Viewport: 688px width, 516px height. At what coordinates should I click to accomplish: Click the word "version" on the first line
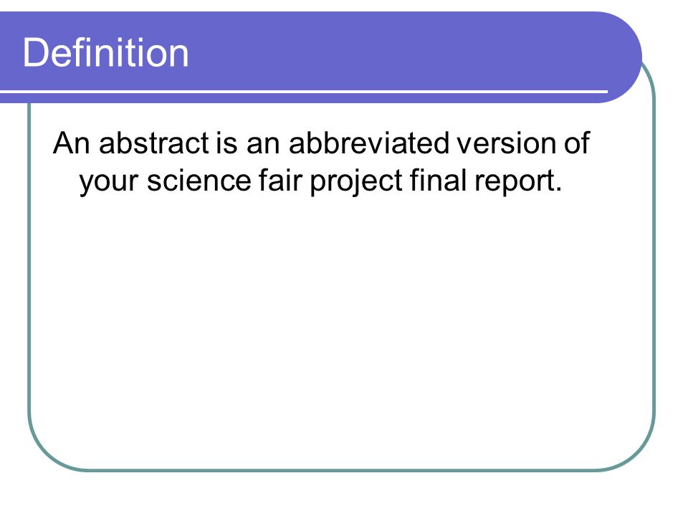click(x=507, y=143)
